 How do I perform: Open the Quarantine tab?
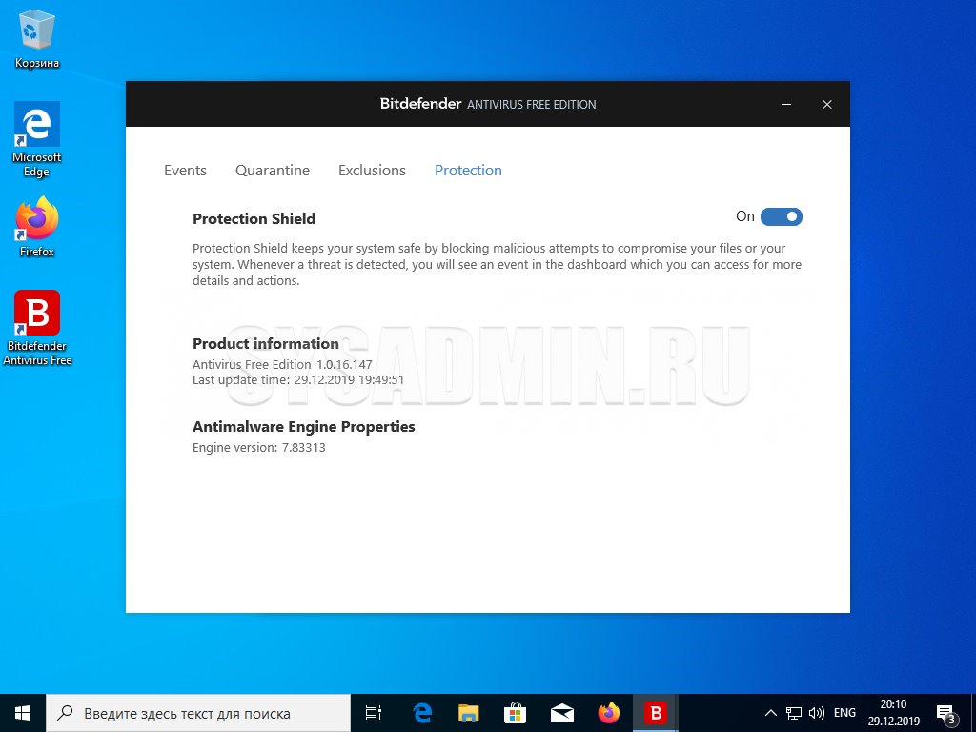click(x=273, y=171)
